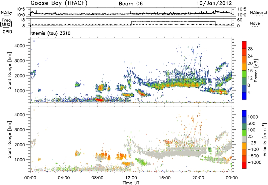Click the 60 Nave axis value
The height and width of the screenshot is (185, 268).
pos(240,20)
